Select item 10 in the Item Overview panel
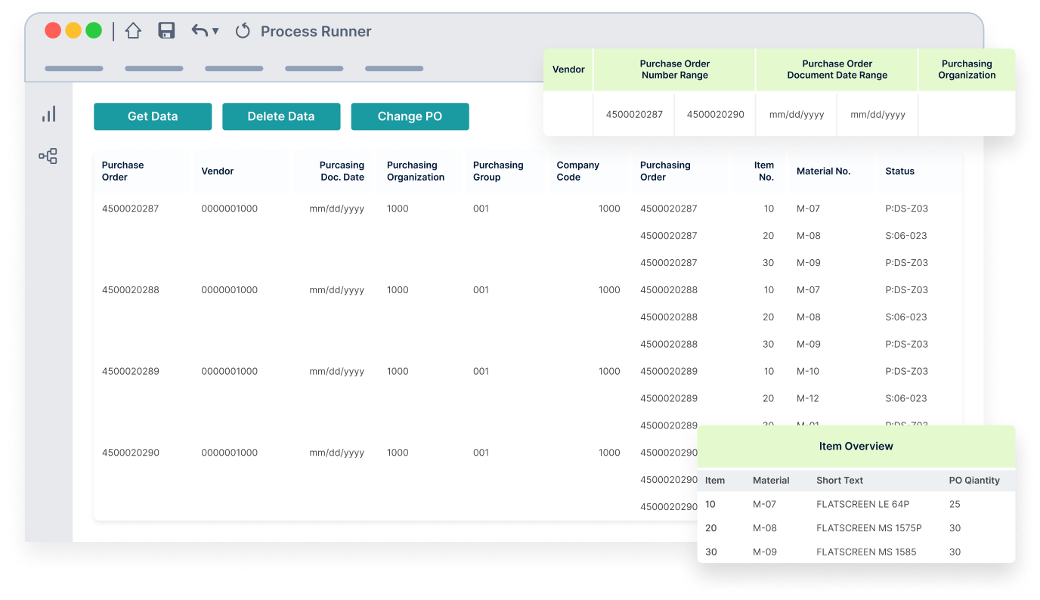 [710, 504]
